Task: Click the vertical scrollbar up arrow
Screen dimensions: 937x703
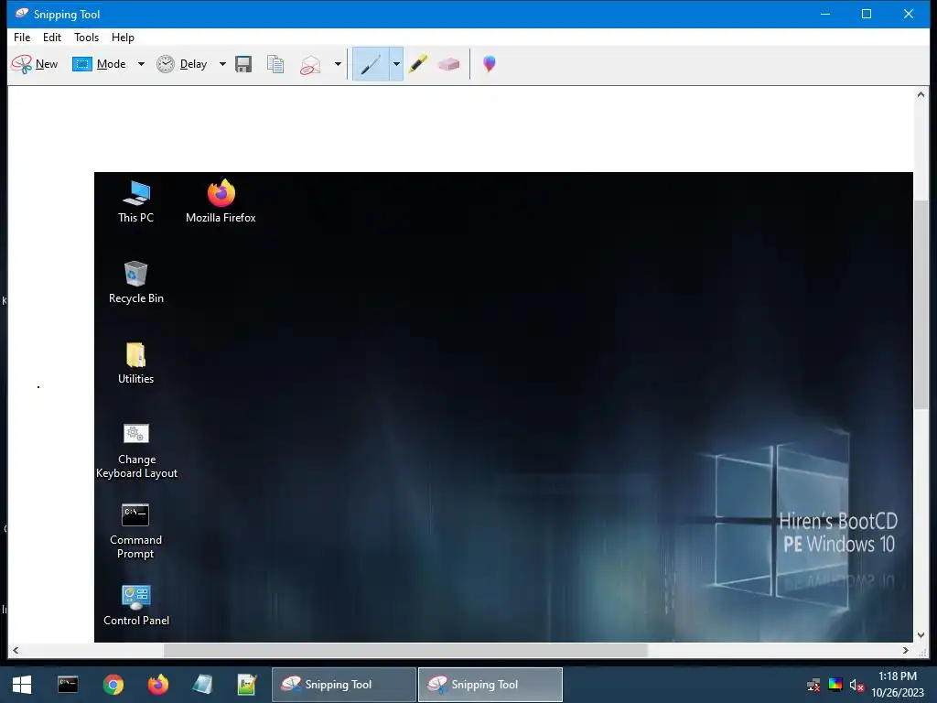Action: tap(921, 94)
